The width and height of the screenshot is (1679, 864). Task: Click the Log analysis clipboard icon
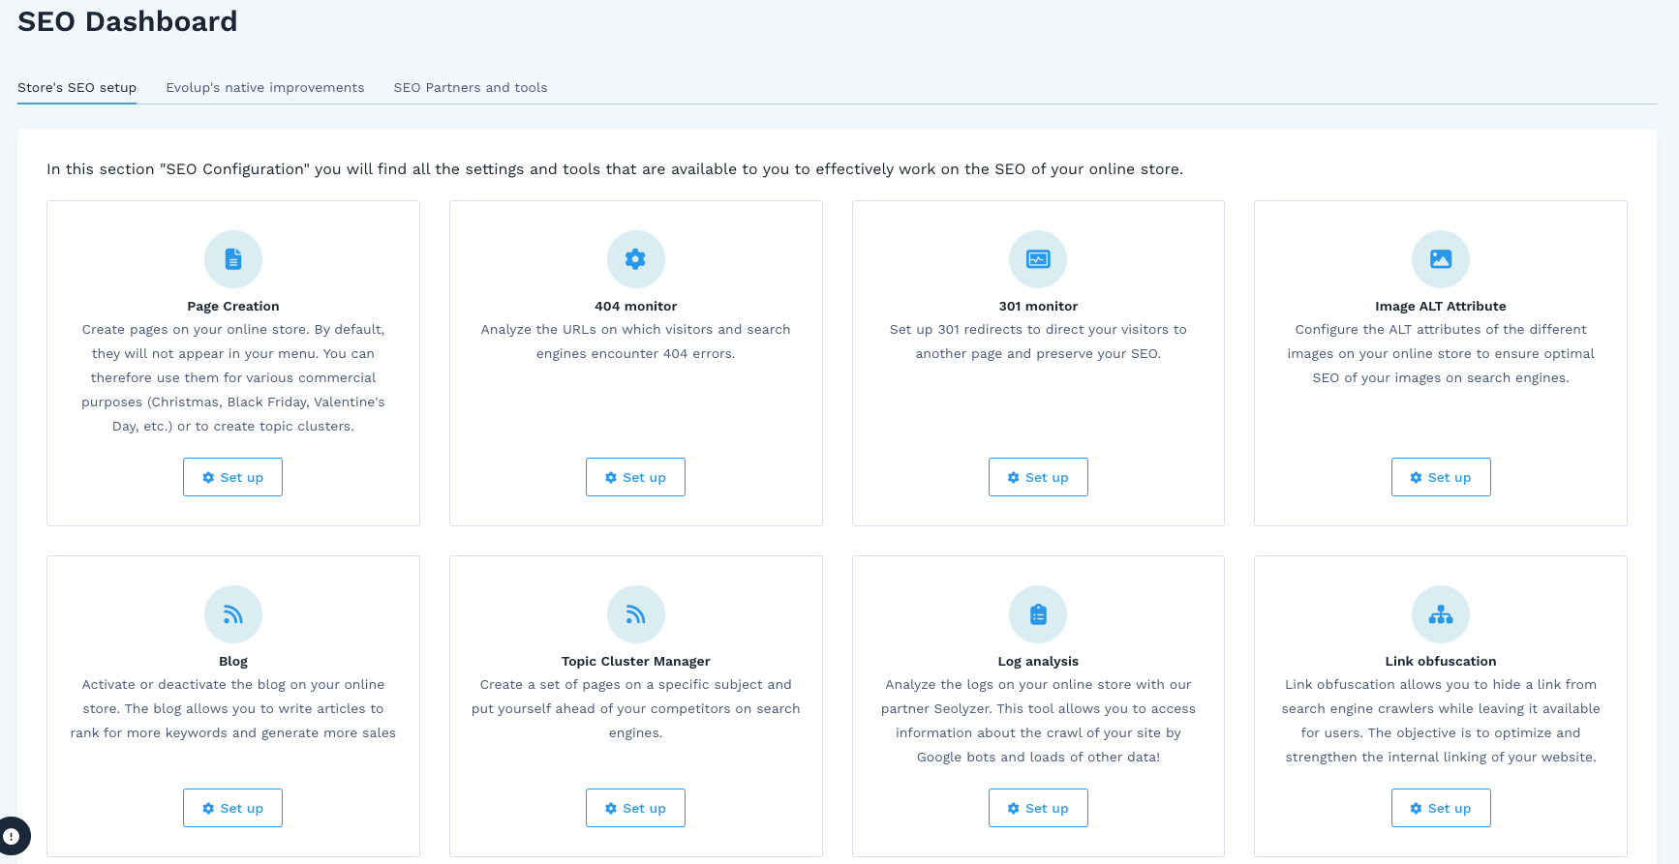[x=1038, y=614]
